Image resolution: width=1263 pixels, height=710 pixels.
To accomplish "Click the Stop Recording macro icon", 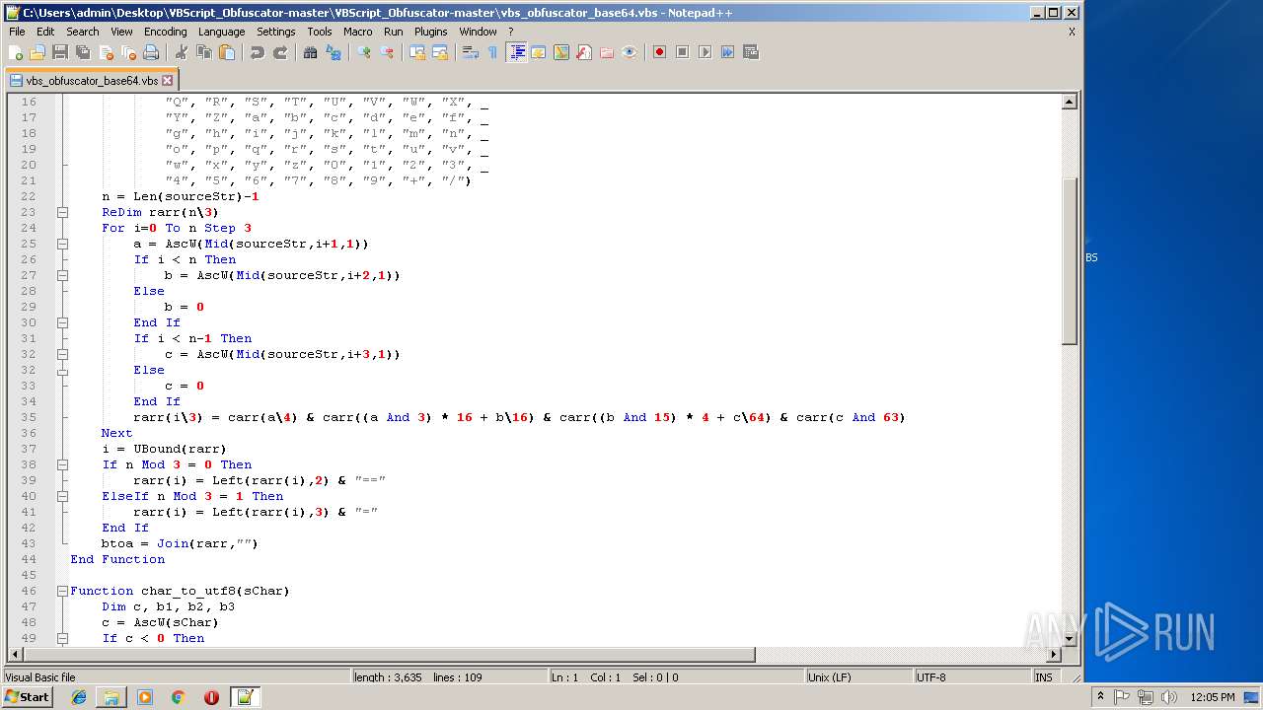I will coord(682,52).
